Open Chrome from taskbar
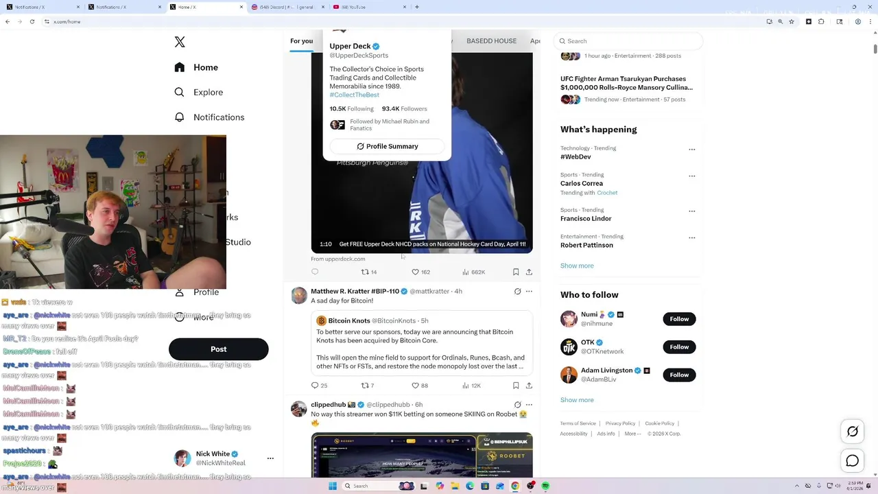The image size is (878, 494). (515, 486)
